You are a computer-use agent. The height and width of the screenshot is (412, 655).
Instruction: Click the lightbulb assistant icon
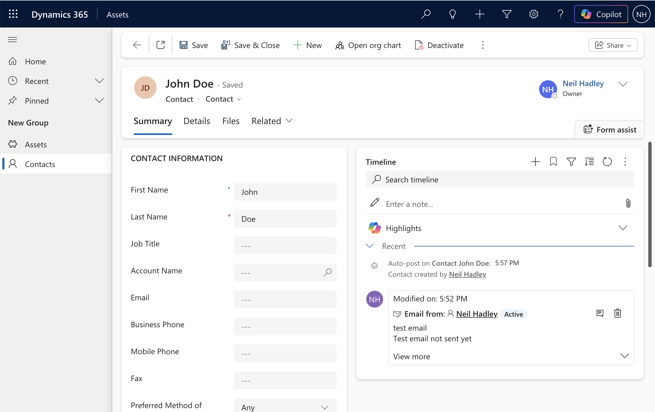(x=452, y=14)
